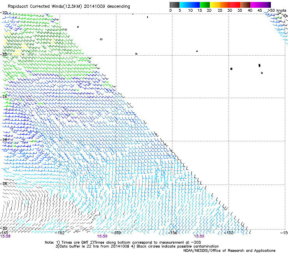The height and width of the screenshot is (253, 288).
Task: Click the '25' legend label
Action: click(220, 11)
